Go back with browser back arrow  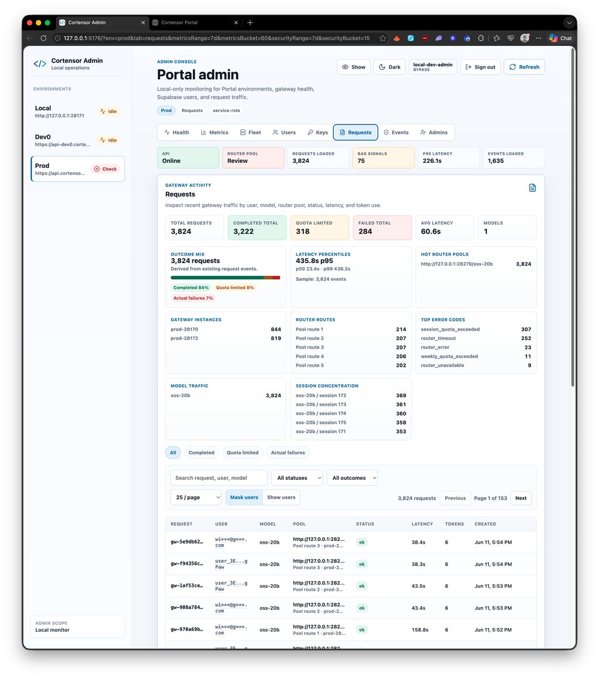[29, 38]
